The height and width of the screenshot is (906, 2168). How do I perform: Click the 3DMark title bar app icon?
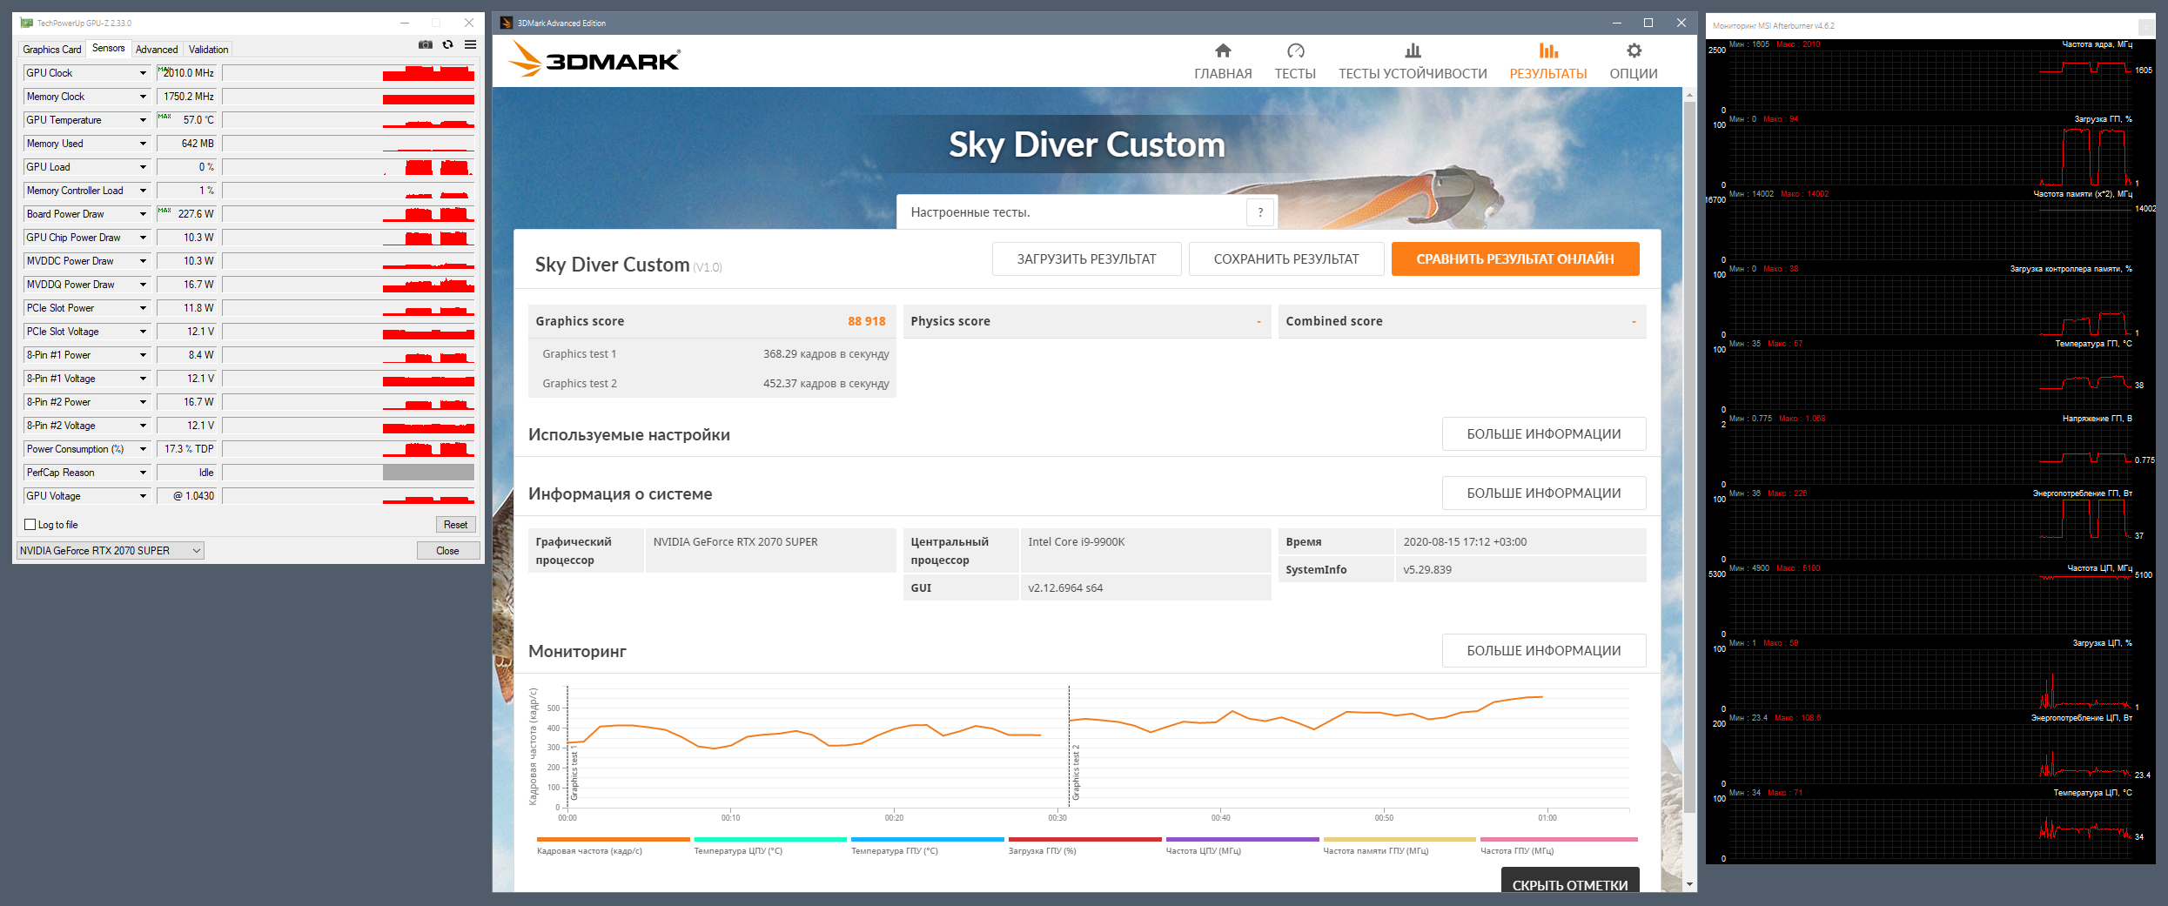click(507, 23)
